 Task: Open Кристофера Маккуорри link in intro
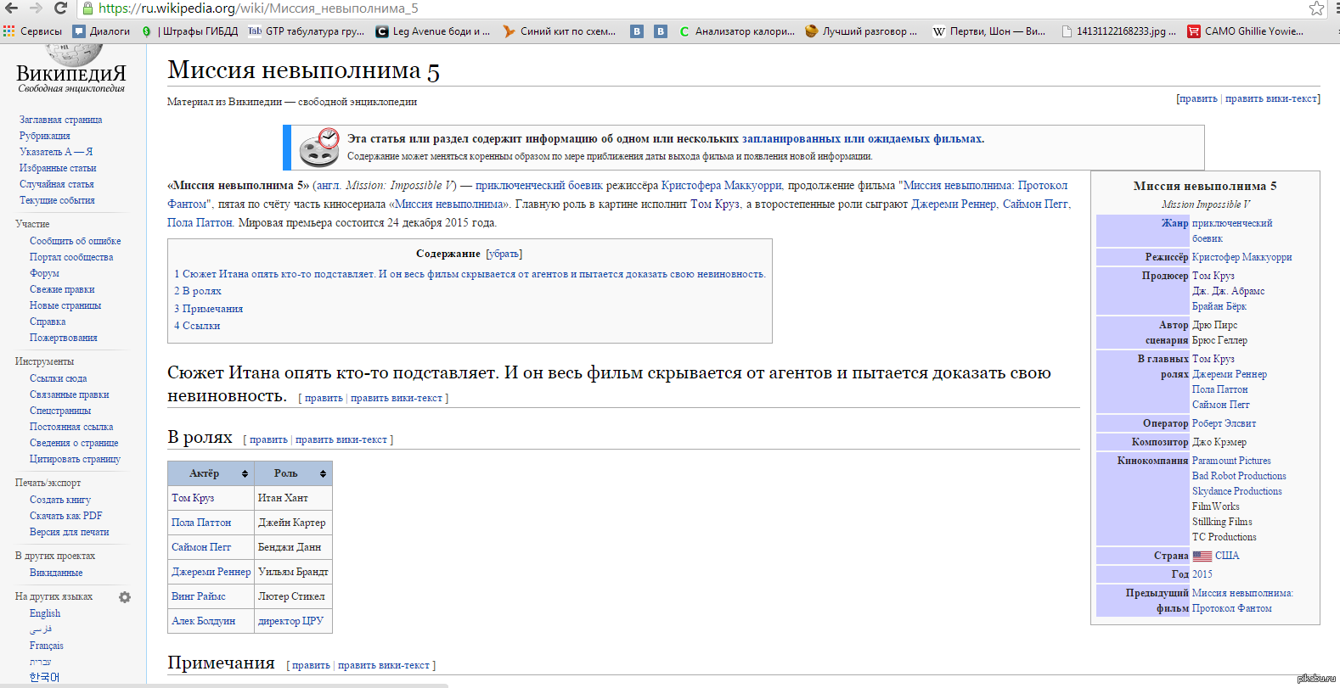click(x=721, y=185)
